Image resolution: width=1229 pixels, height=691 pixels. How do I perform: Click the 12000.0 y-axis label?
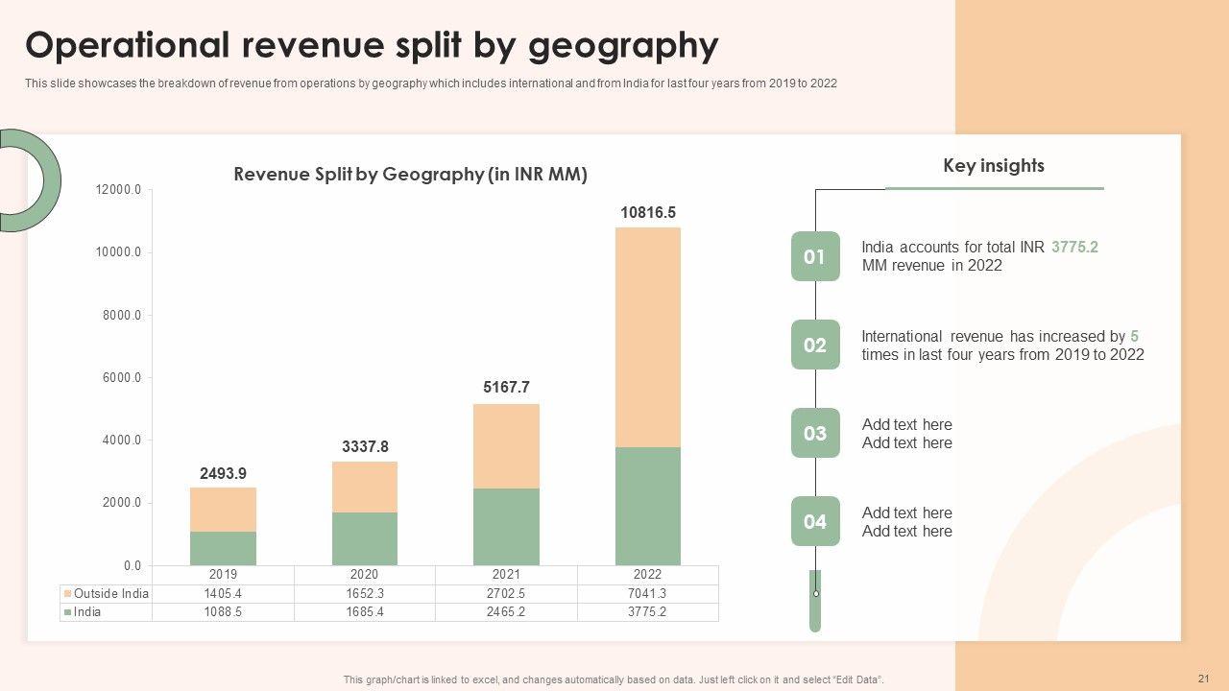coord(119,190)
